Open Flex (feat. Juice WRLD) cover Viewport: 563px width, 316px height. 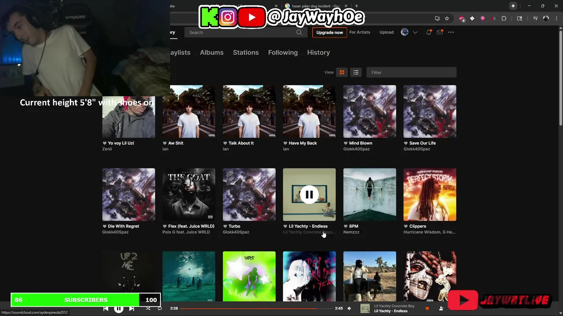pos(189,194)
